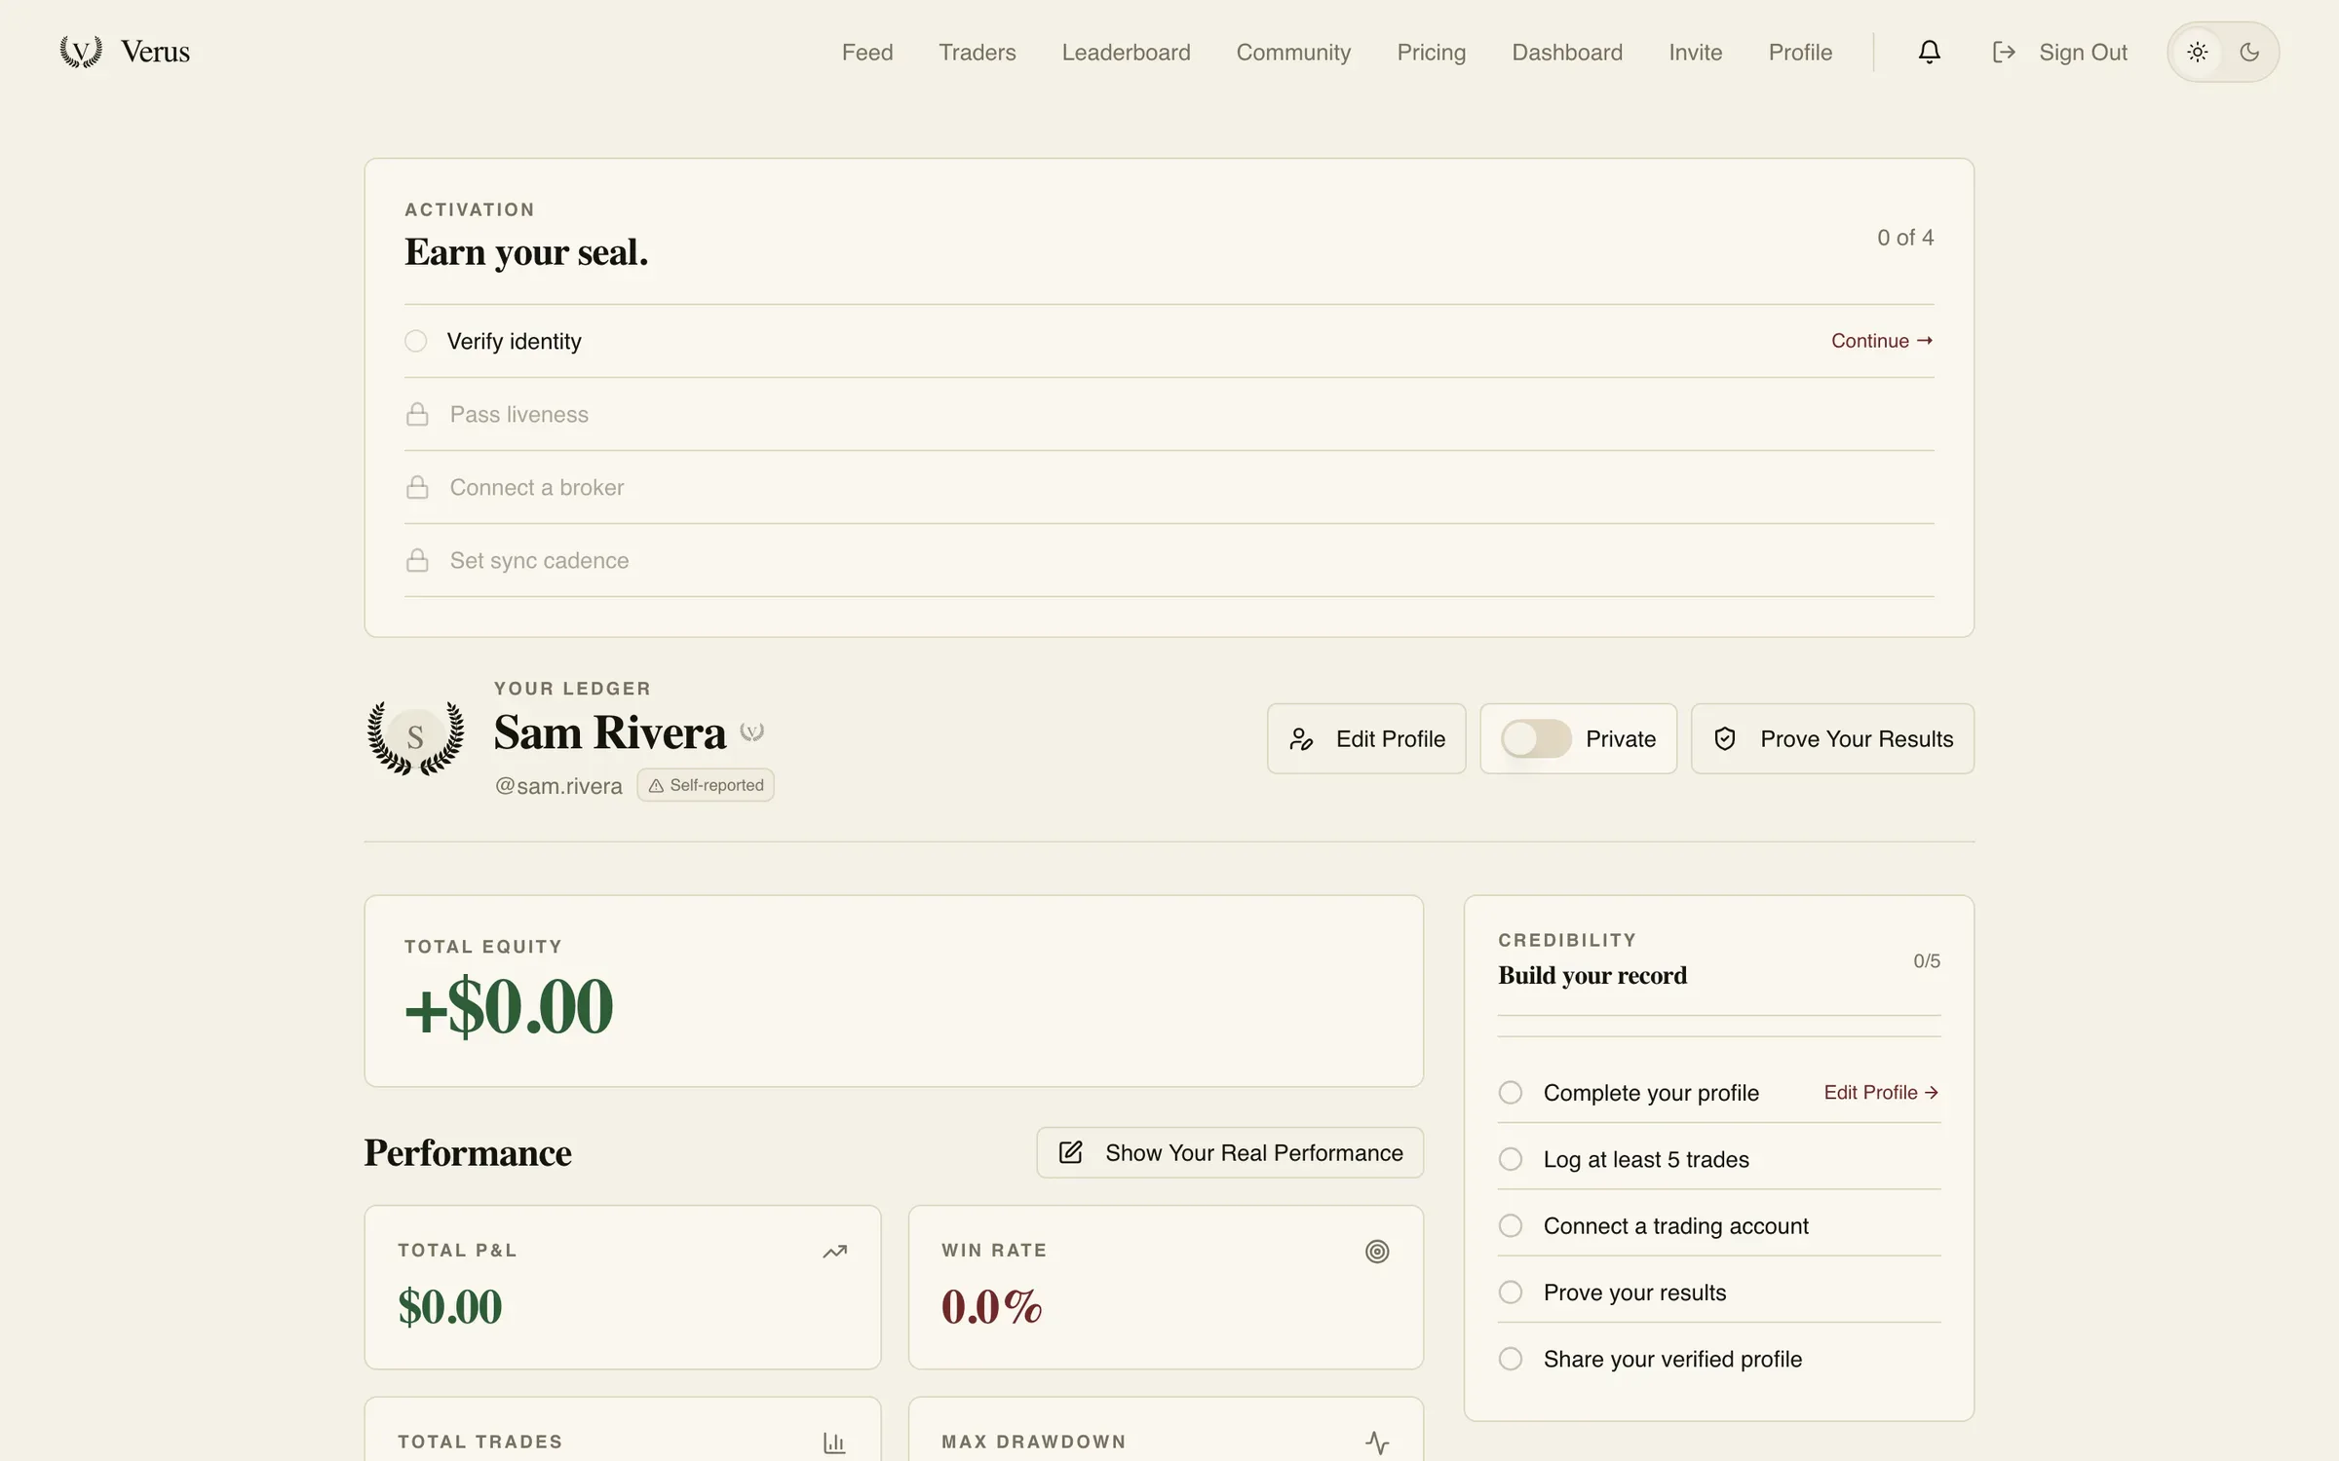The image size is (2339, 1461).
Task: Click the pulse icon on Max Drawdown
Action: [x=1376, y=1442]
